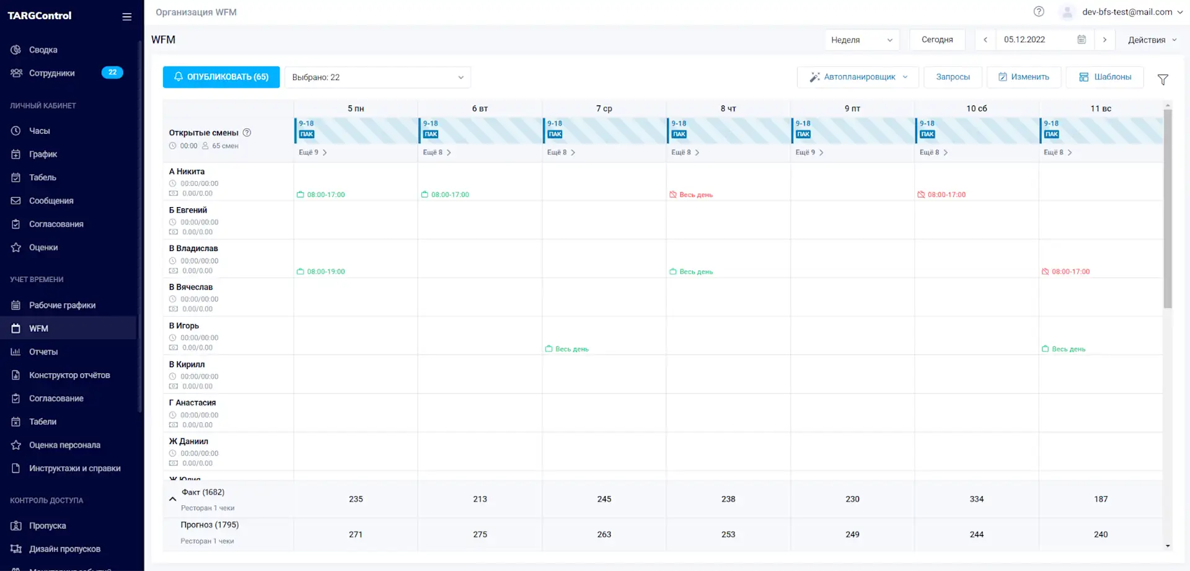Click А Никита's Monday 08:00-17:00 shift

tap(321, 195)
